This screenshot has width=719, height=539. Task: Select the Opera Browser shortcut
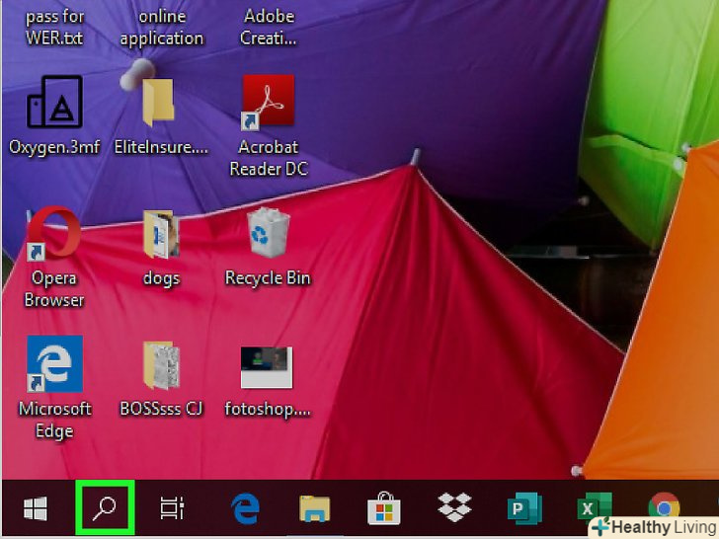click(x=54, y=234)
